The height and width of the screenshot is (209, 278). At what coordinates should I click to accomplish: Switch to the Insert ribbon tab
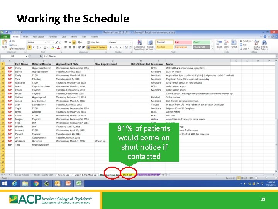[x=25, y=37]
